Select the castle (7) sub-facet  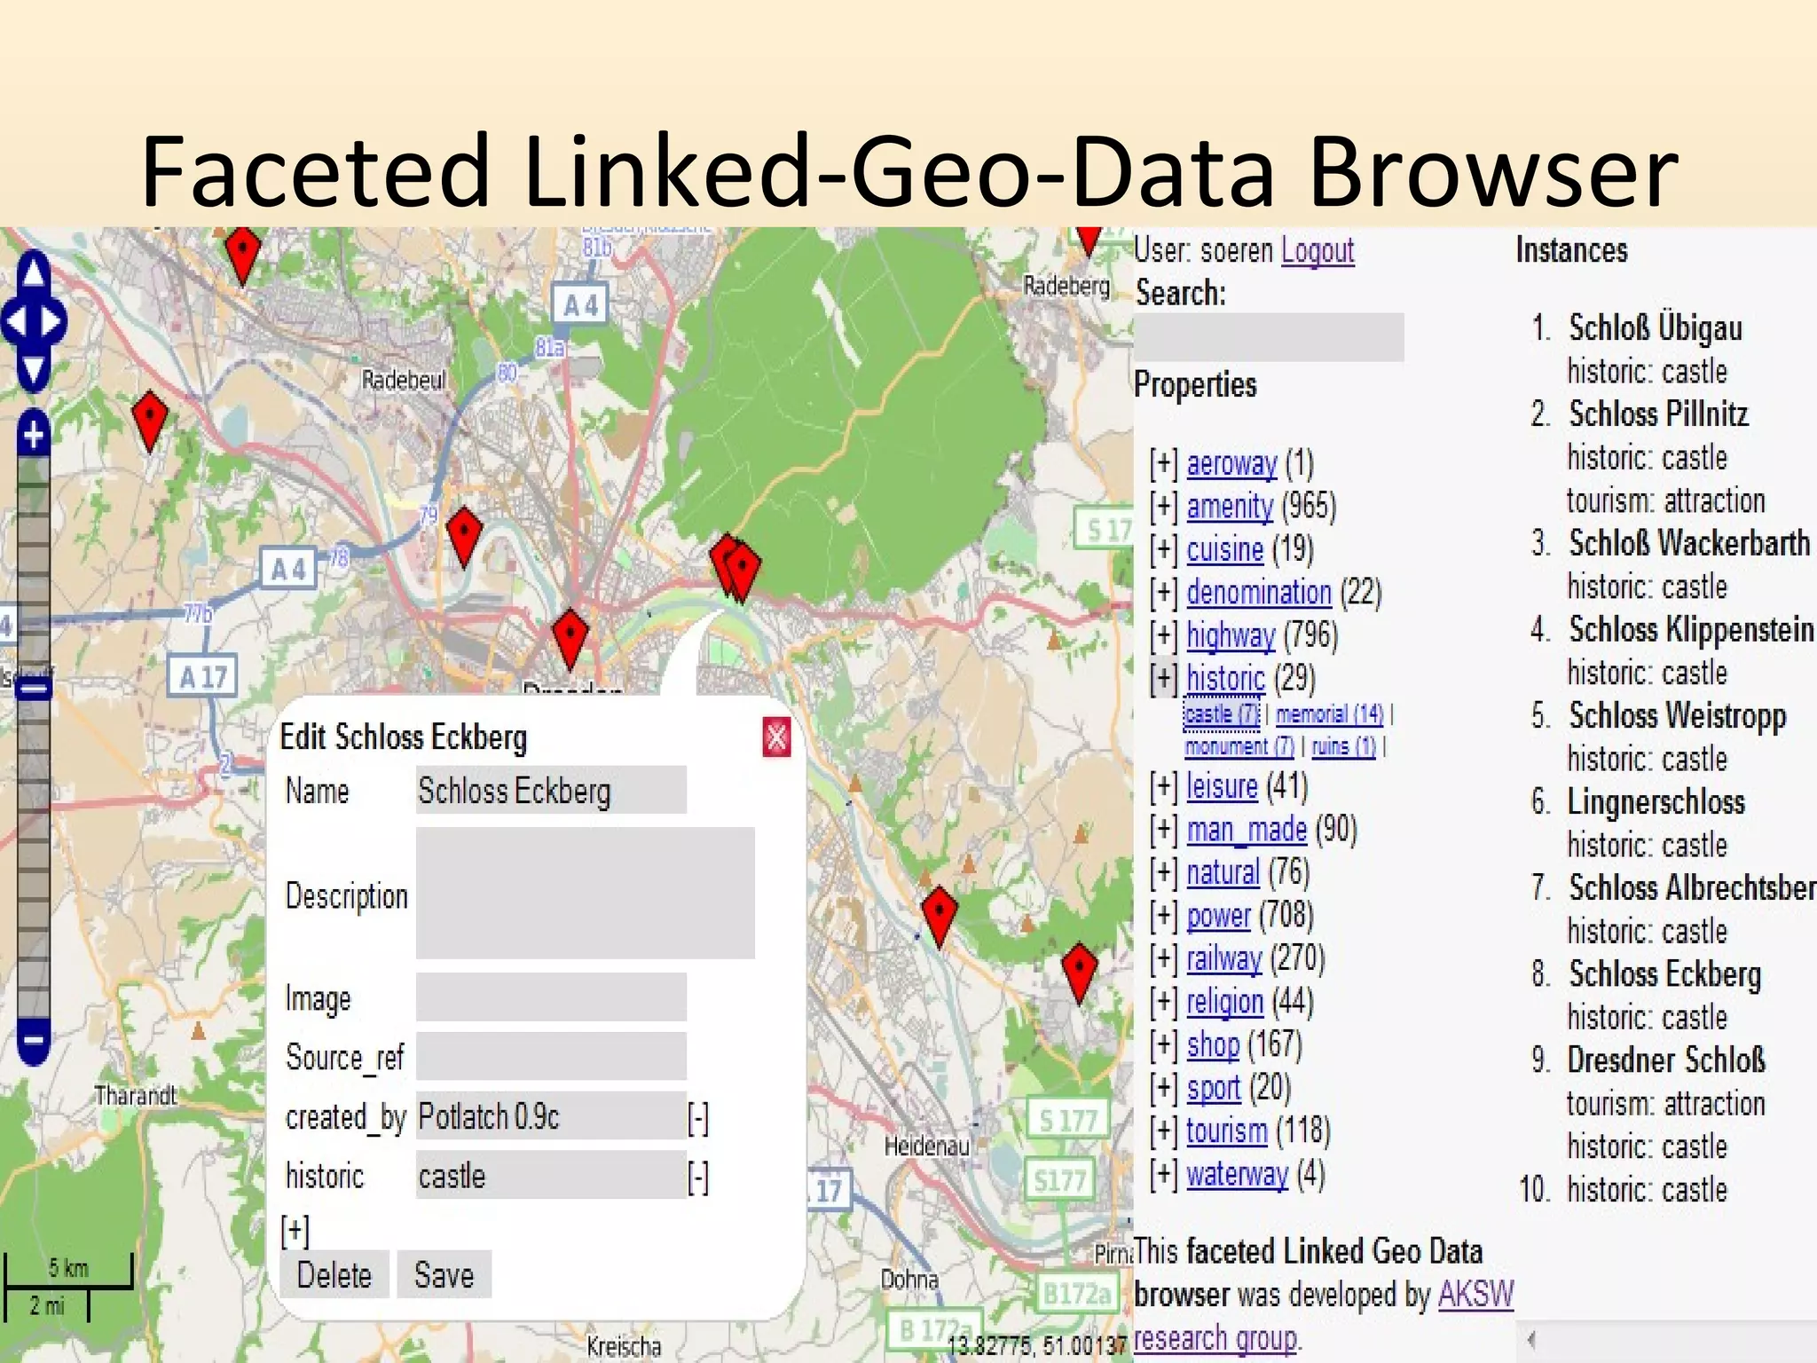click(x=1222, y=714)
